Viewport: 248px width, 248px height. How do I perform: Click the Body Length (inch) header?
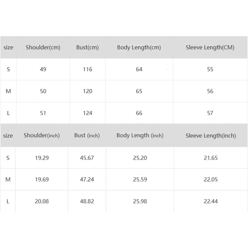tap(140, 135)
